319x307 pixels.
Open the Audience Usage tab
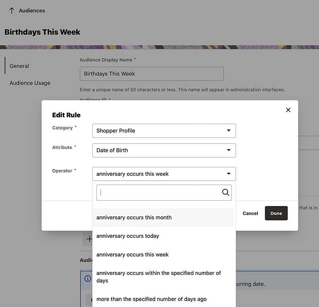(x=30, y=83)
